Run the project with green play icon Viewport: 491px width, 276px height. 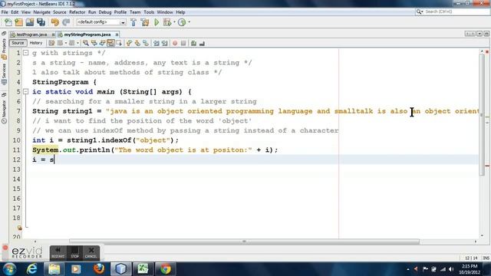tap(157, 22)
